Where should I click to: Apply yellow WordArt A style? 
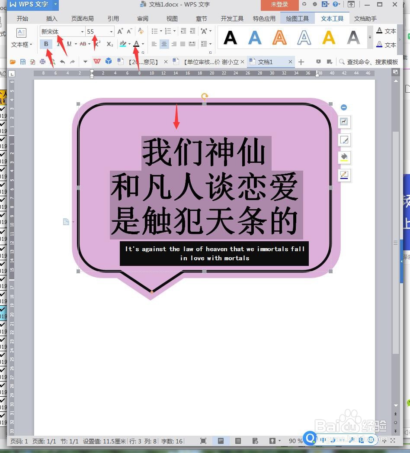click(x=329, y=38)
